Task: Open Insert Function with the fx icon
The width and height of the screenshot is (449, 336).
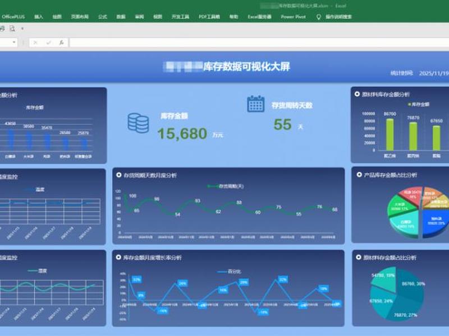Action: point(61,43)
